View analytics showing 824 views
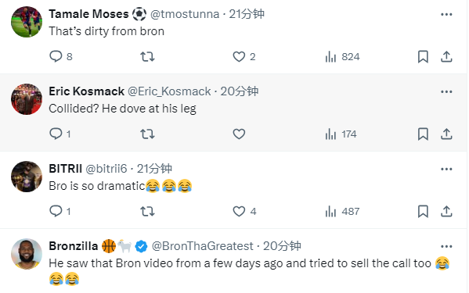469x293 pixels. click(x=342, y=56)
